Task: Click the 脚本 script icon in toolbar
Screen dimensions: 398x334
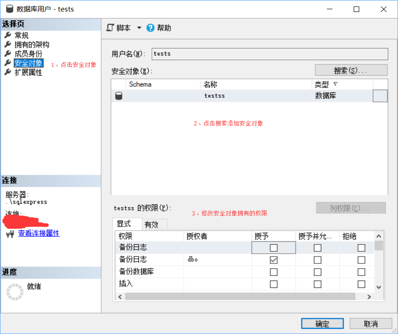Action: tap(110, 28)
